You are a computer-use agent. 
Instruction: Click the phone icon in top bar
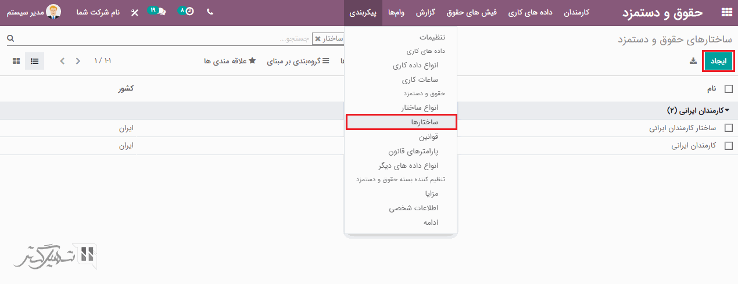(210, 12)
